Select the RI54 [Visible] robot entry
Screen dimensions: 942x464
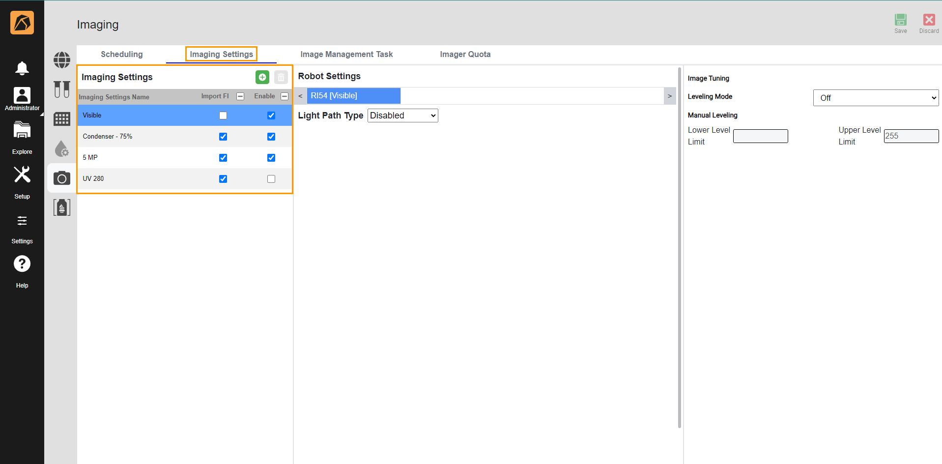coord(353,96)
